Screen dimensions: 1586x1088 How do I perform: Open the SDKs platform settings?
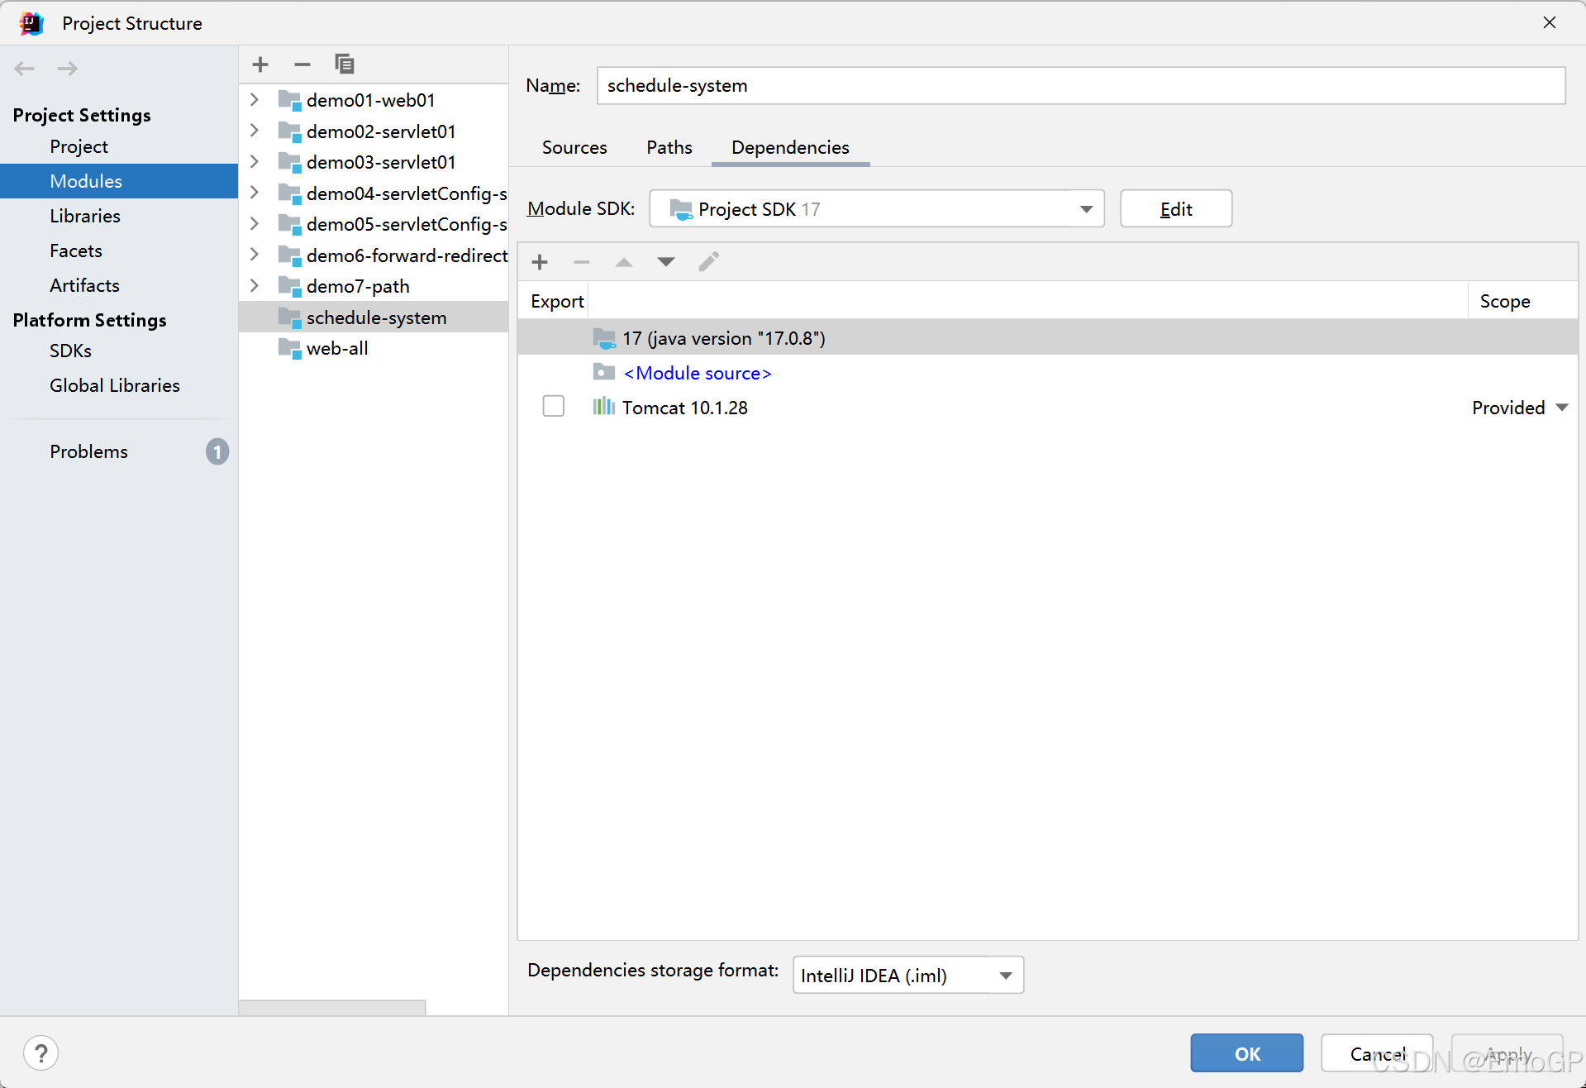point(70,351)
